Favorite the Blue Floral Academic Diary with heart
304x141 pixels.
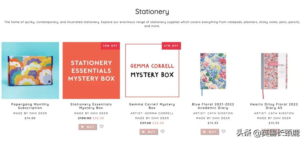point(223,131)
